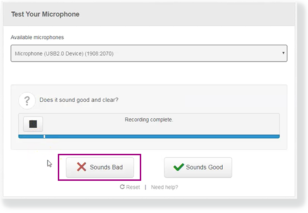This screenshot has height=213, width=308.
Task: Click the white playback position handle
Action: (x=44, y=136)
